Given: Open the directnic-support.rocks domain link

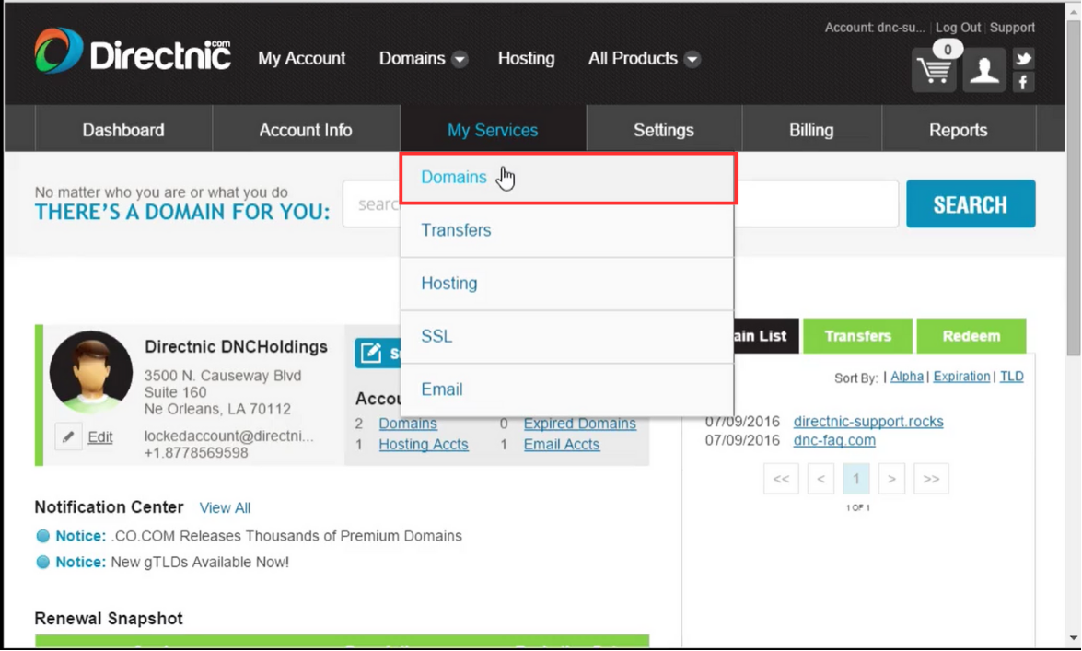Looking at the screenshot, I should pos(868,422).
